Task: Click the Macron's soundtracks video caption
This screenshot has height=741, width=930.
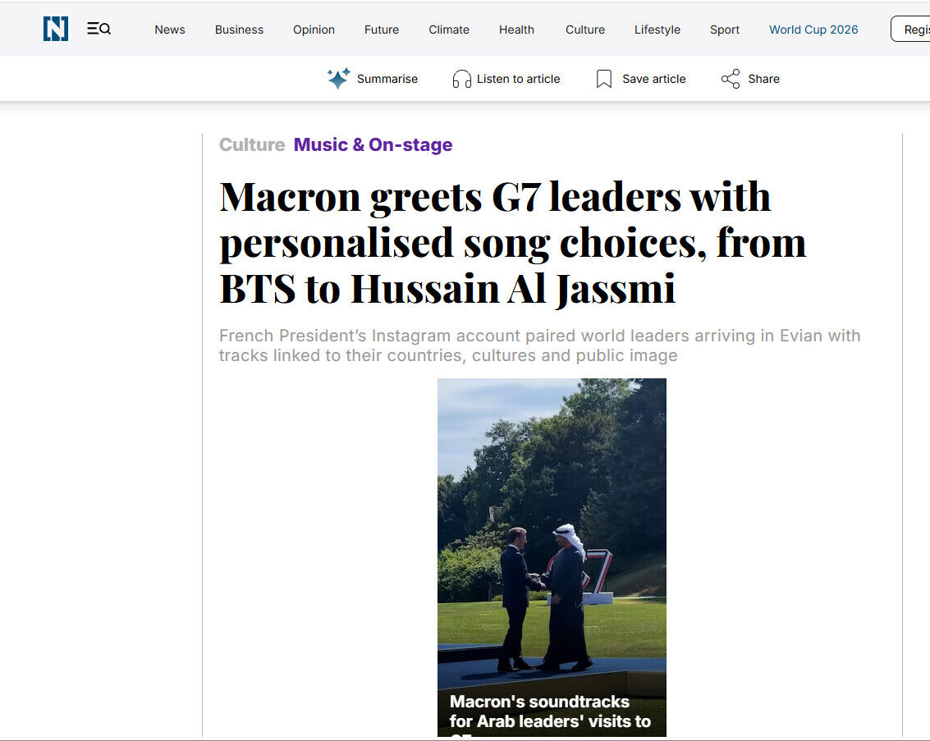Action: point(551,716)
